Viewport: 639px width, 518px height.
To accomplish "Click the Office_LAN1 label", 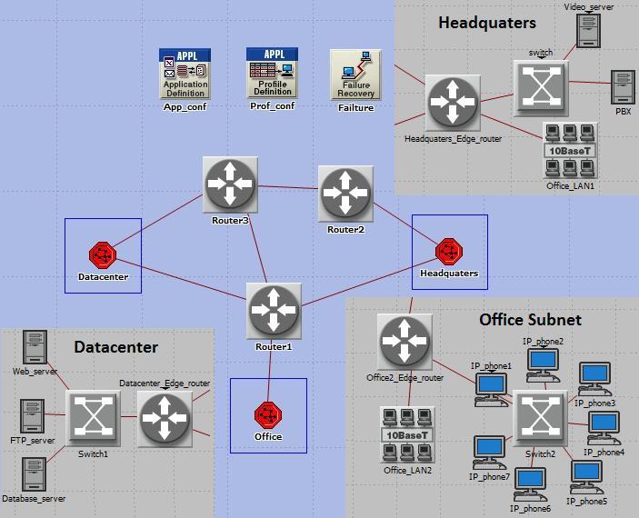I will tap(571, 186).
